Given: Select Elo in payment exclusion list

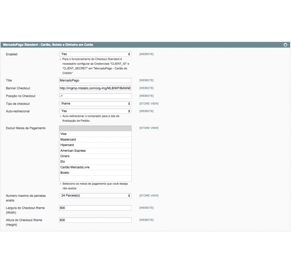Looking at the screenshot, I should pos(95,161).
